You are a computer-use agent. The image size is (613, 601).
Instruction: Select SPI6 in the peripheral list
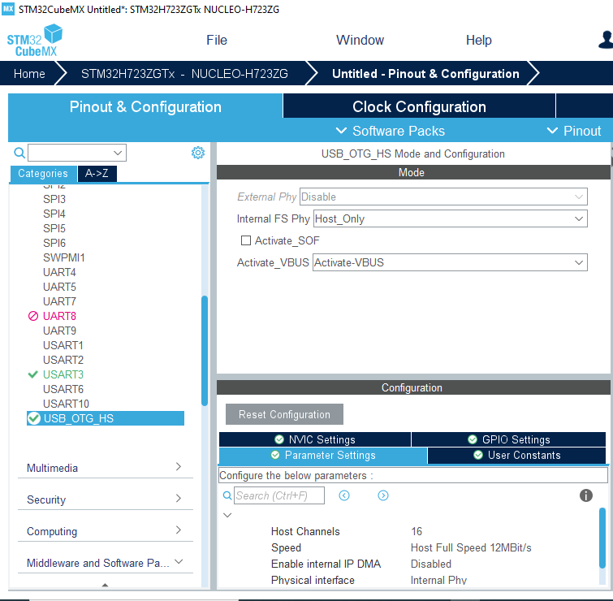click(54, 243)
